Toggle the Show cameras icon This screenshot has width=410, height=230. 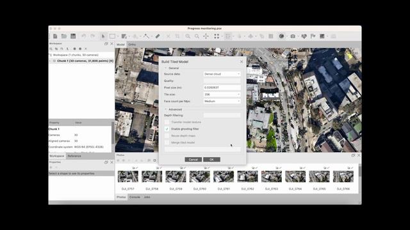[293, 36]
